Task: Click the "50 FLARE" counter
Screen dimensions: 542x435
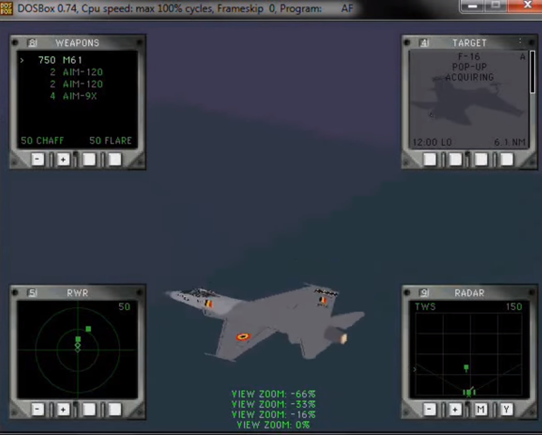Action: tap(110, 141)
